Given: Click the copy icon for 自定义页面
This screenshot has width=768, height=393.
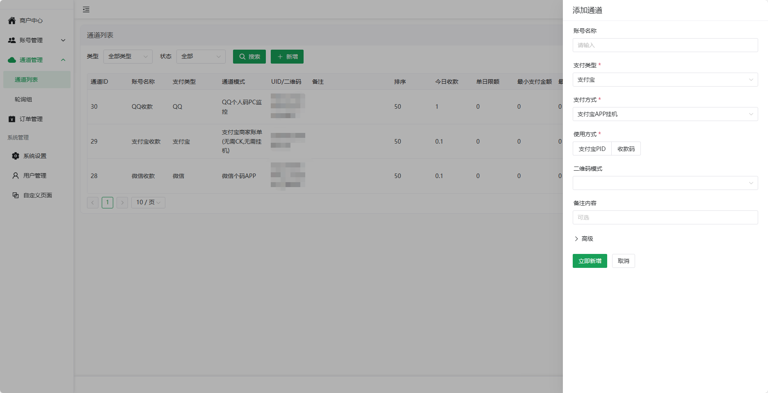Looking at the screenshot, I should pyautogui.click(x=16, y=195).
